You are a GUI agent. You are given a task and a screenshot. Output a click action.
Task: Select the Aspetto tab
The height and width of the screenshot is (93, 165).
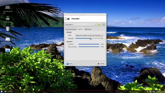coord(80,29)
